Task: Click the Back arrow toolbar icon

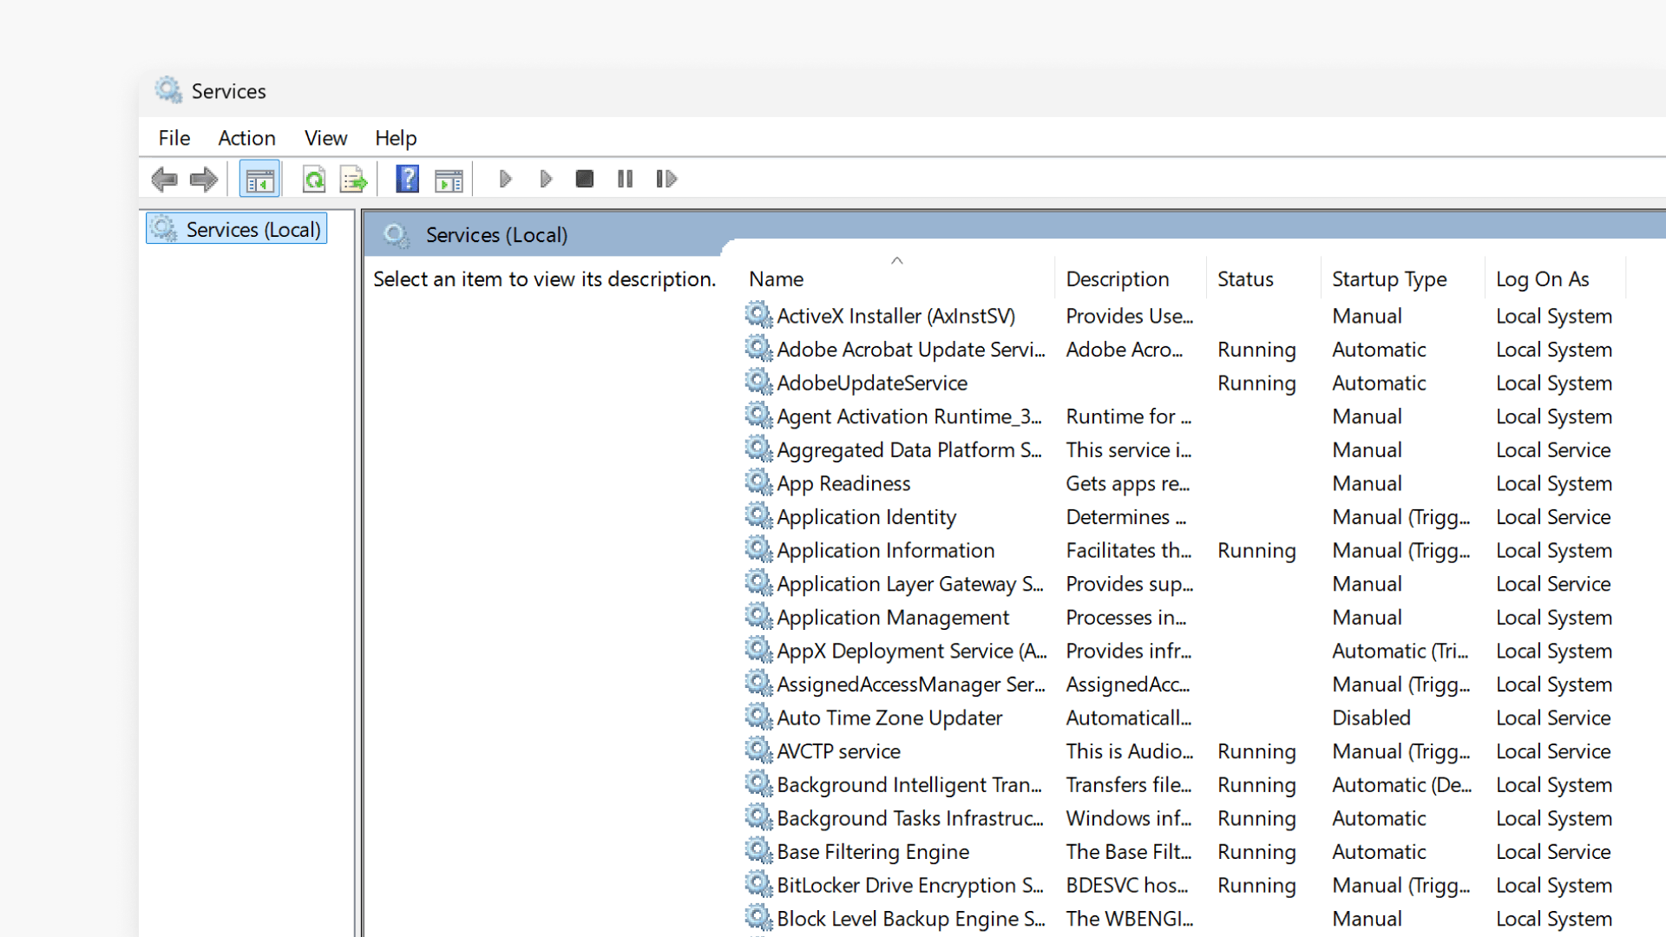Action: click(164, 180)
